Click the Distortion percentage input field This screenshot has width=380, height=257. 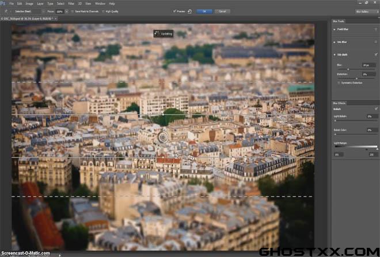coord(369,75)
